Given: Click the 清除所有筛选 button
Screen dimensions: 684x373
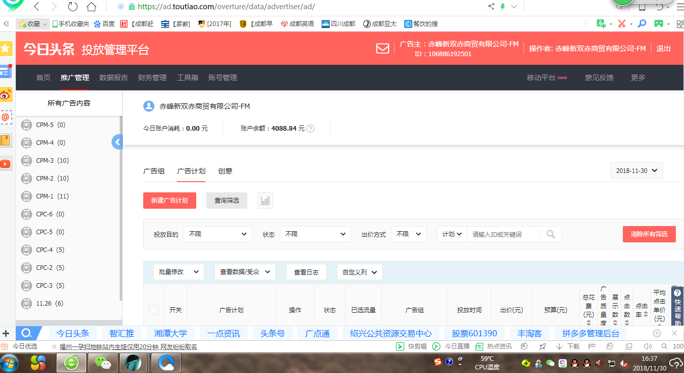Looking at the screenshot, I should tap(649, 234).
